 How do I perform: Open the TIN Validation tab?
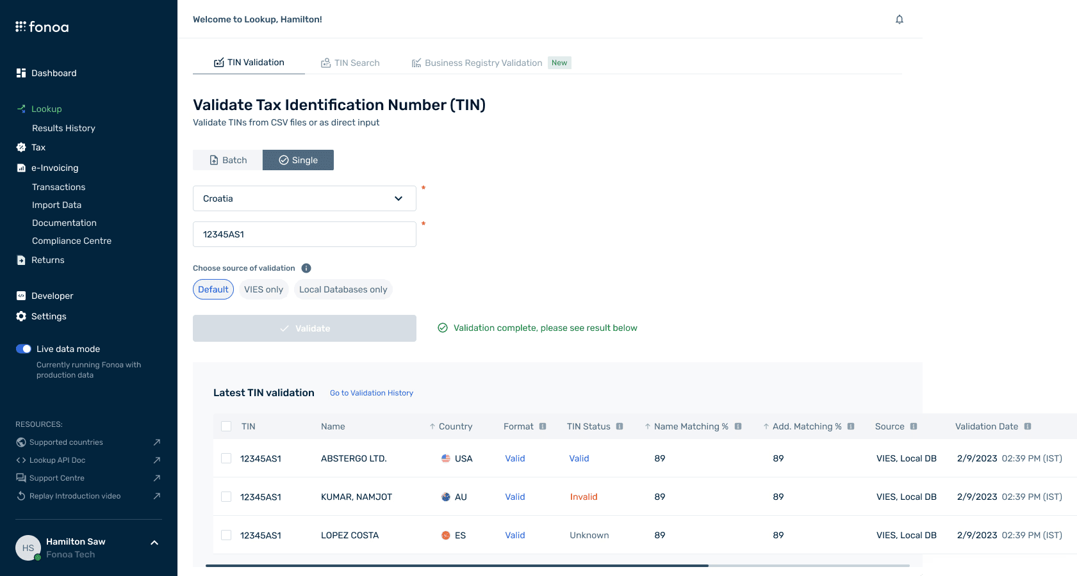click(249, 62)
